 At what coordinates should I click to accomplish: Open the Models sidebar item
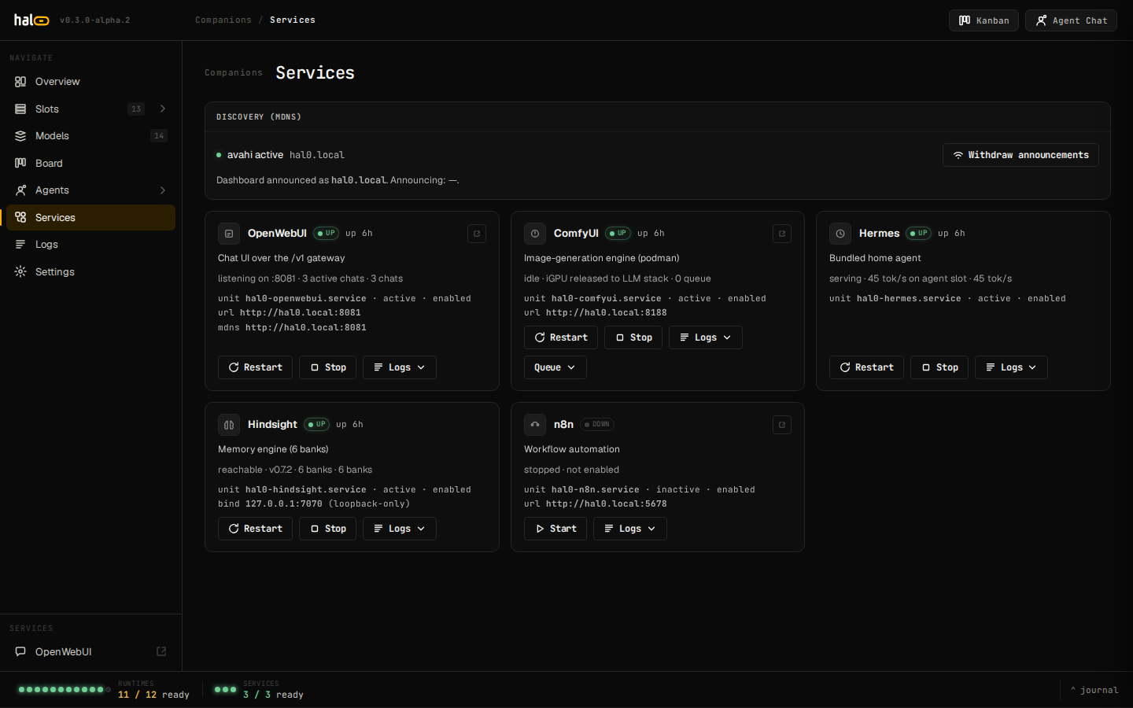(x=90, y=136)
